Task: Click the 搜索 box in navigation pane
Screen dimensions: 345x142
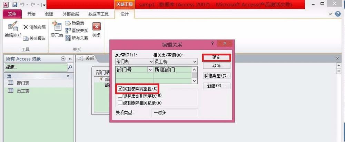Action: coord(36,67)
